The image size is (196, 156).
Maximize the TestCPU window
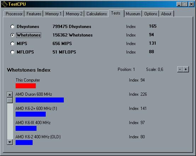[185, 4]
